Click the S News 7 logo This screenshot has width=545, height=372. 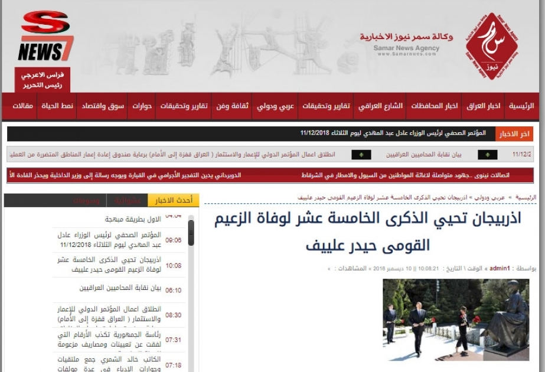pyautogui.click(x=45, y=36)
